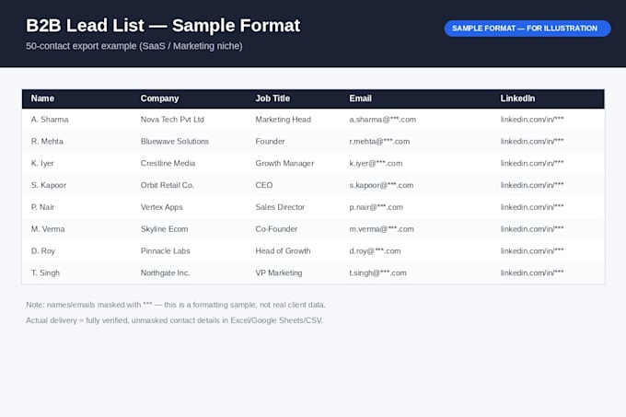Click email a.sharma@***.com
The height and width of the screenshot is (417, 626).
(383, 120)
